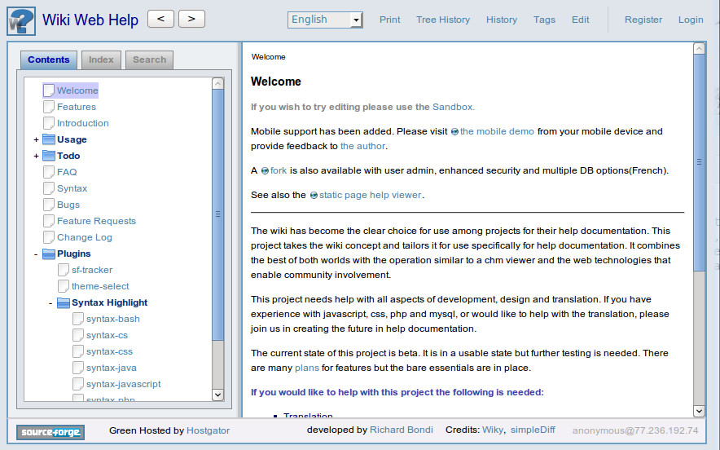720x450 pixels.
Task: Click the page icon beside Feature Requests
Action: tap(49, 221)
